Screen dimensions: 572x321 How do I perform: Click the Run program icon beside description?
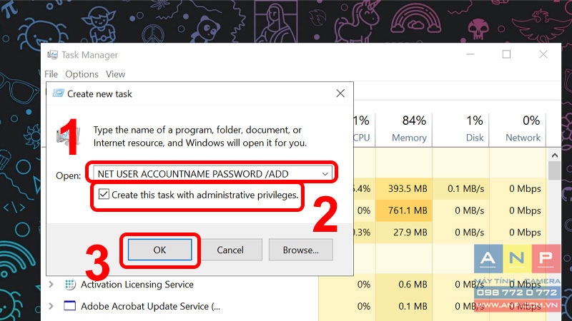pyautogui.click(x=68, y=137)
